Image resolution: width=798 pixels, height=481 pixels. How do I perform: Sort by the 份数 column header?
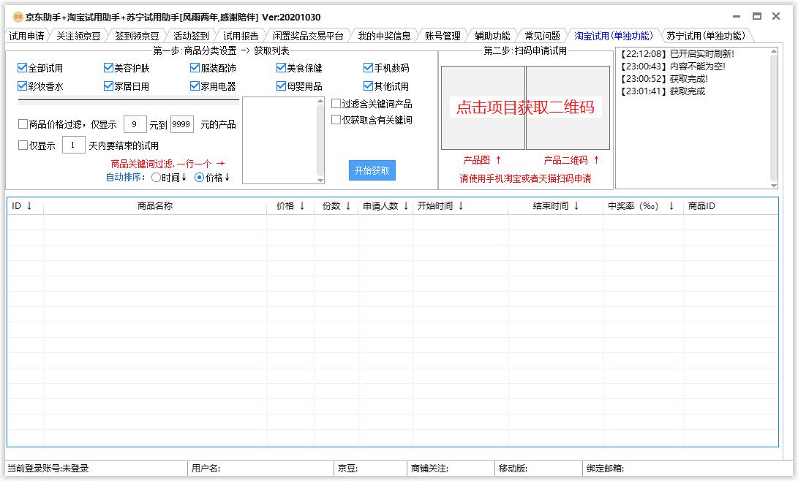tap(336, 206)
